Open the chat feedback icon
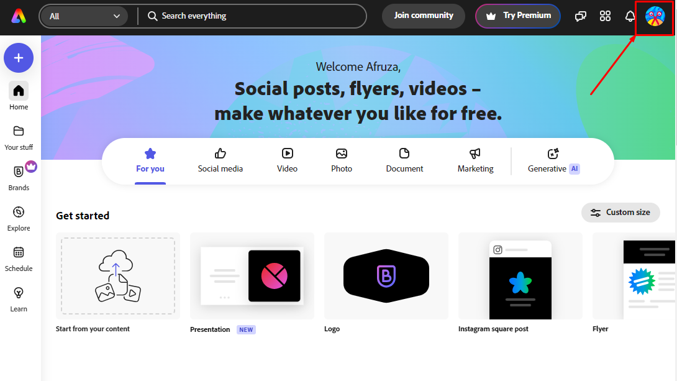The image size is (677, 381). (x=581, y=16)
